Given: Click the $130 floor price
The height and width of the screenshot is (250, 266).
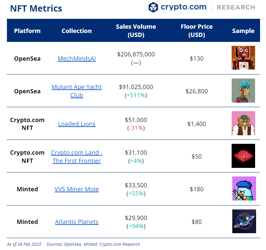Looking at the screenshot, I should coord(197,59).
